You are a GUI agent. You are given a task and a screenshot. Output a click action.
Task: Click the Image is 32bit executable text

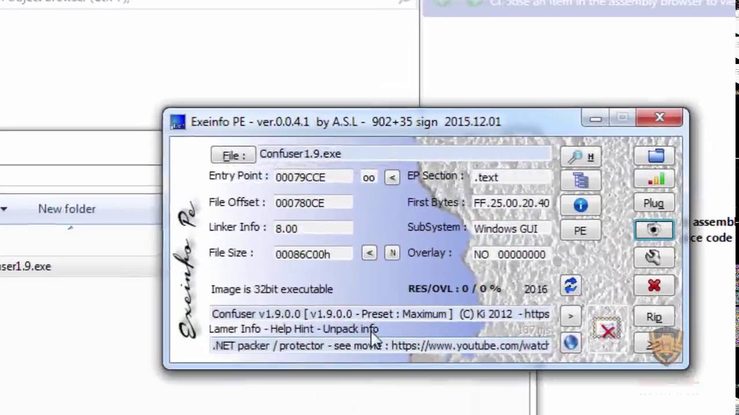pos(272,289)
